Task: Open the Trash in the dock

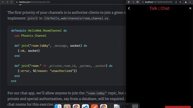Action: [135, 106]
